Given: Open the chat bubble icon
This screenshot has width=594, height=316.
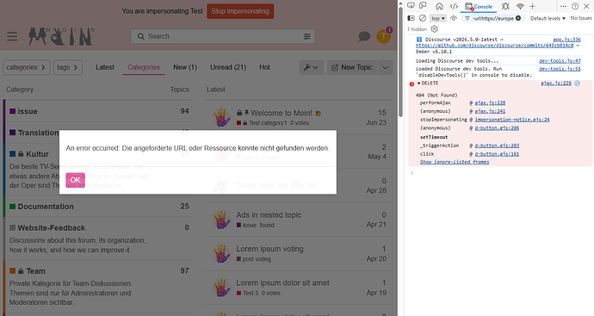Looking at the screenshot, I should pos(364,36).
